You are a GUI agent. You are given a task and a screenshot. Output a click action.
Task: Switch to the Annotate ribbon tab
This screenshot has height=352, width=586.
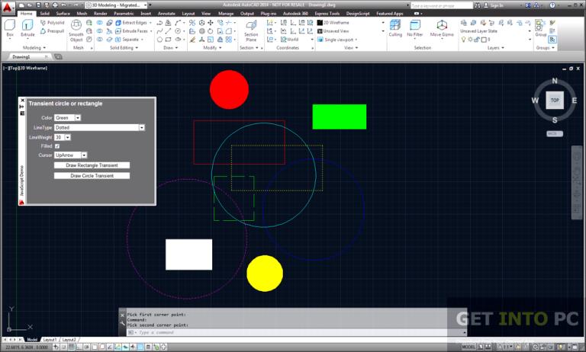tap(166, 14)
